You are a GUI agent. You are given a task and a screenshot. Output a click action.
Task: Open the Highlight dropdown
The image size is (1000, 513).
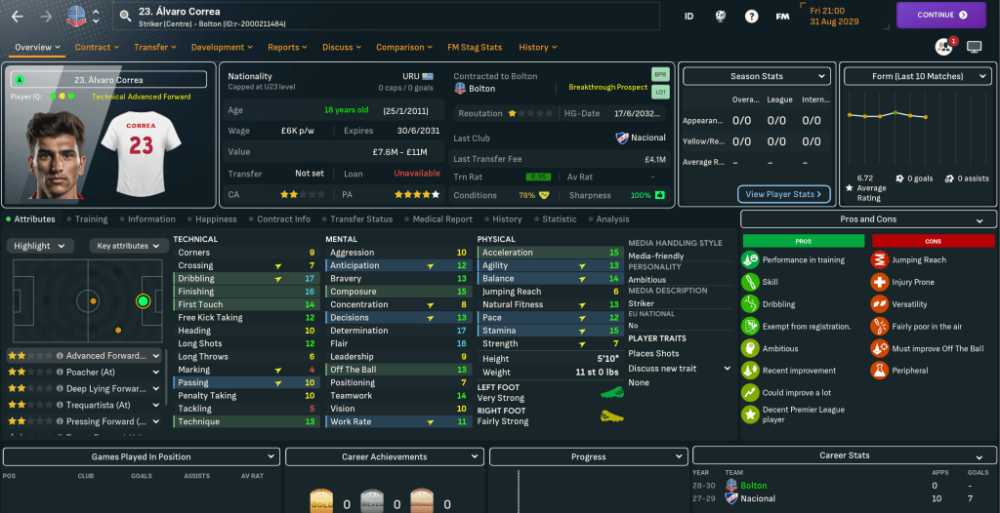point(41,246)
